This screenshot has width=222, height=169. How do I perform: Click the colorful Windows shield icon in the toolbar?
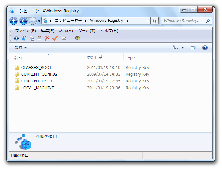(78, 38)
